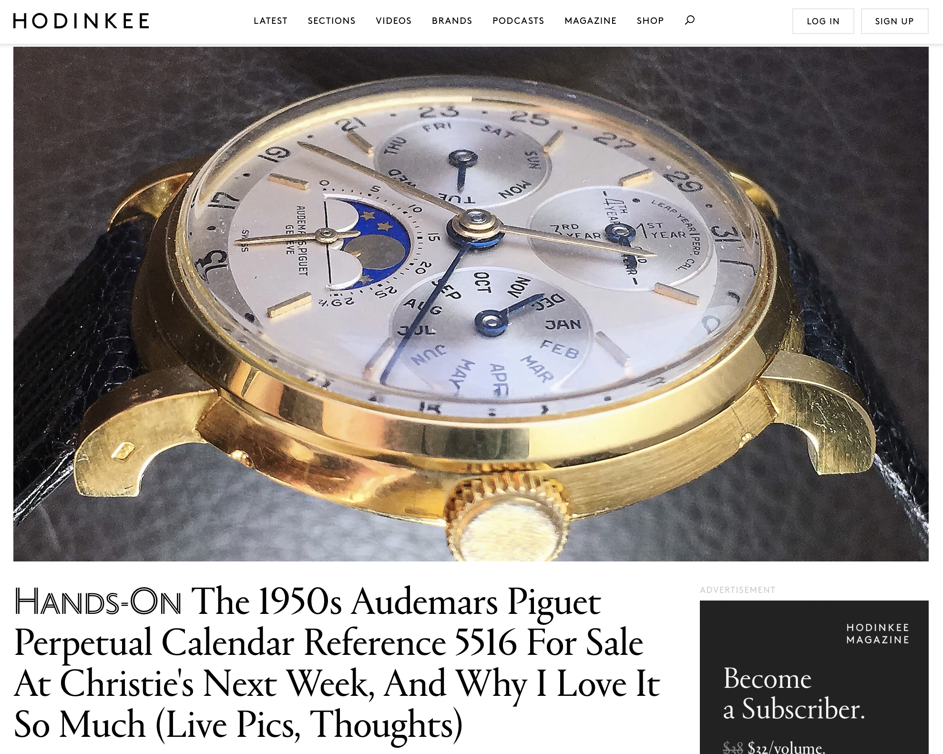Expand the Sections navigation menu
The height and width of the screenshot is (754, 943).
click(x=331, y=21)
